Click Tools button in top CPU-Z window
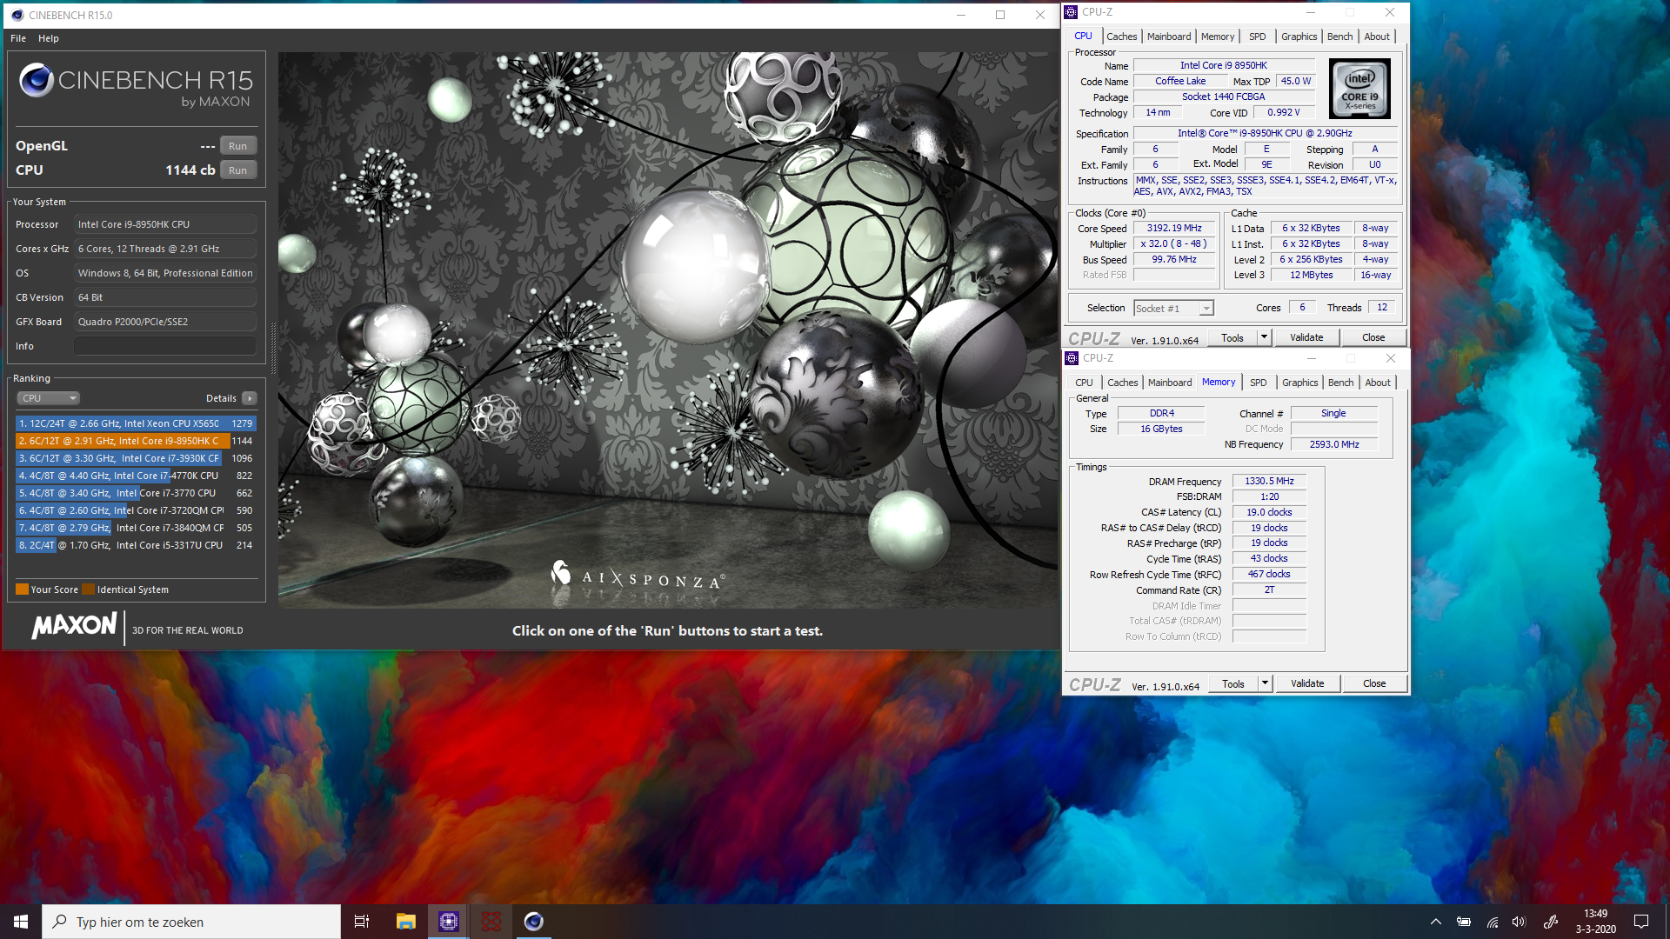The height and width of the screenshot is (939, 1670). tap(1232, 338)
